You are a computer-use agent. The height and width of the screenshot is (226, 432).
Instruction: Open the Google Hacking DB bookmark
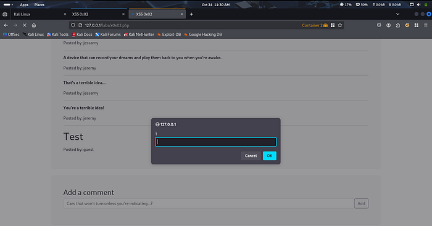point(203,34)
